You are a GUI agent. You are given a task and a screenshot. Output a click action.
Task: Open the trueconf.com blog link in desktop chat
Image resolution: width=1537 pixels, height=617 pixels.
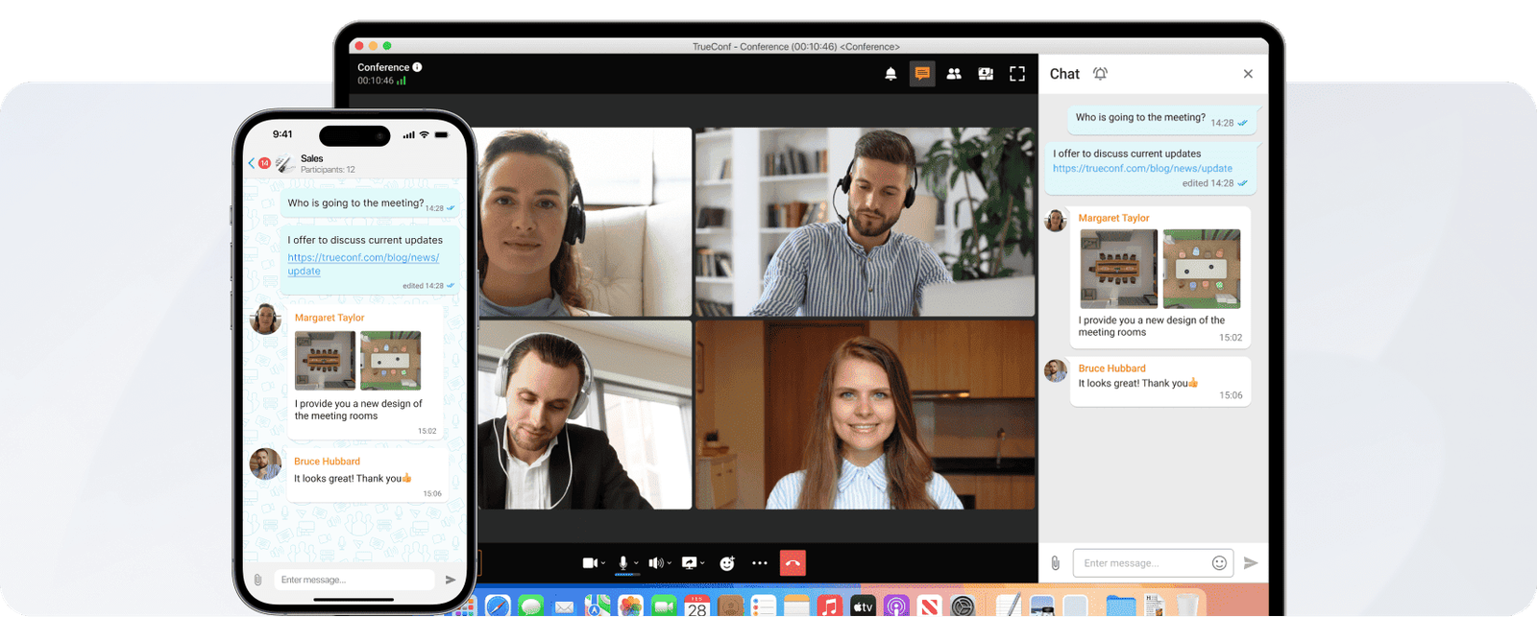[1142, 168]
